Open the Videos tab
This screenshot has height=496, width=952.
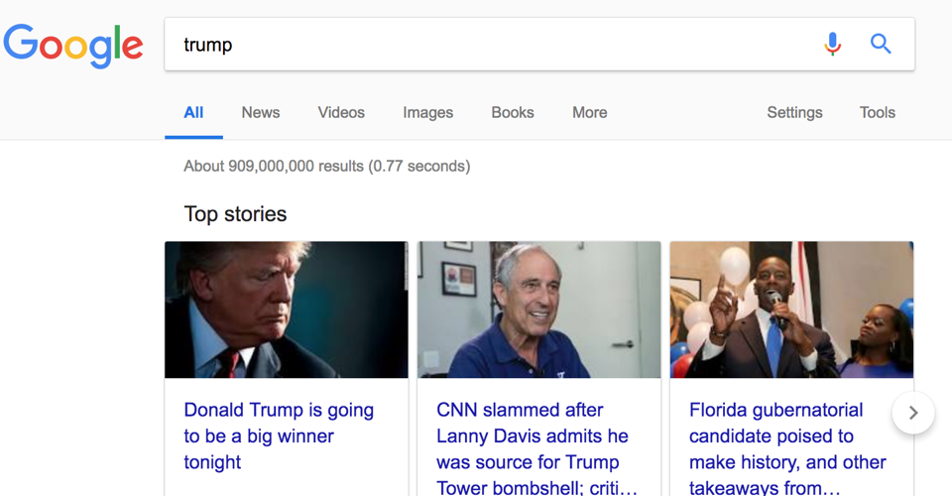point(341,112)
